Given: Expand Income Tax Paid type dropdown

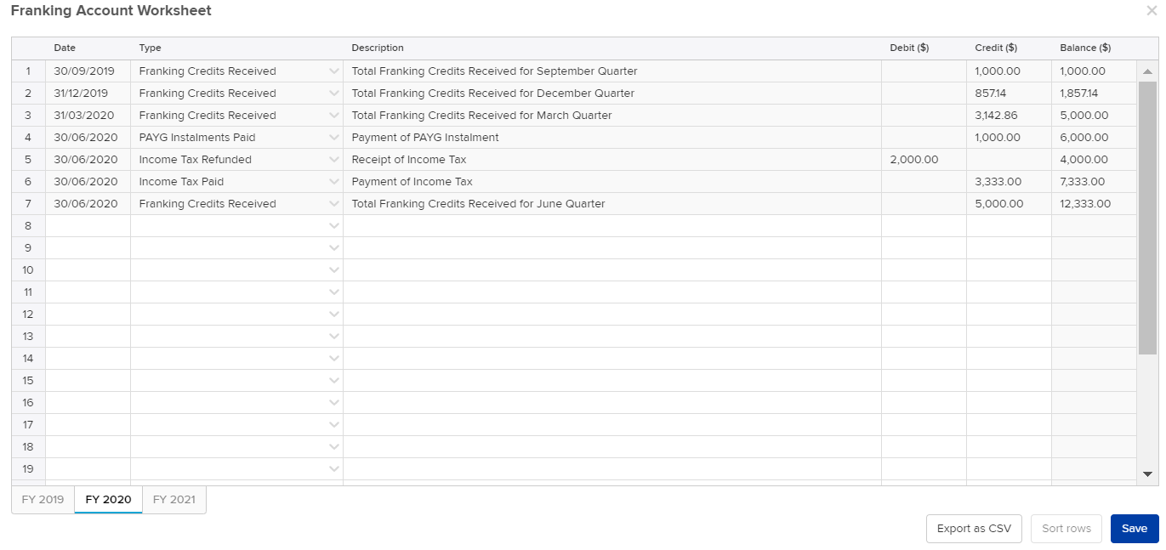Looking at the screenshot, I should tap(334, 182).
